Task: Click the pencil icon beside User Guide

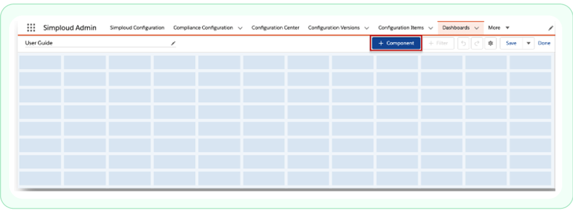Action: (173, 43)
